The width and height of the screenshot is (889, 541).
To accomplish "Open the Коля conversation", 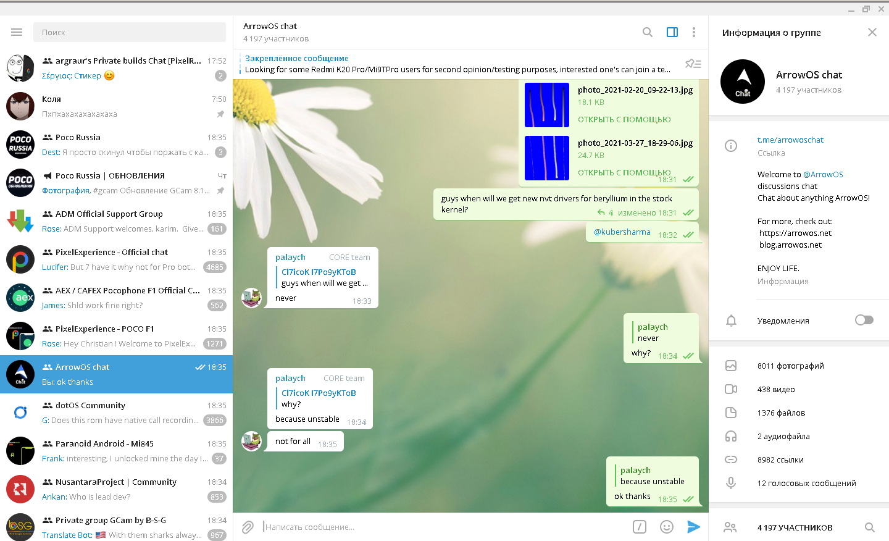I will (x=116, y=106).
